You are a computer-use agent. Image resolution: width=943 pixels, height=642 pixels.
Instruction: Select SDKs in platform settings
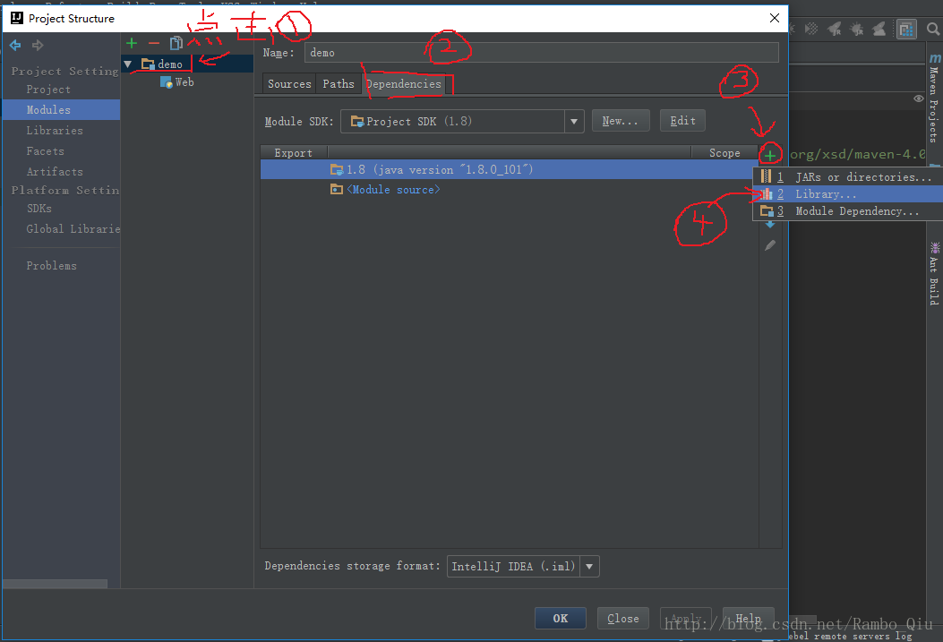pyautogui.click(x=39, y=209)
